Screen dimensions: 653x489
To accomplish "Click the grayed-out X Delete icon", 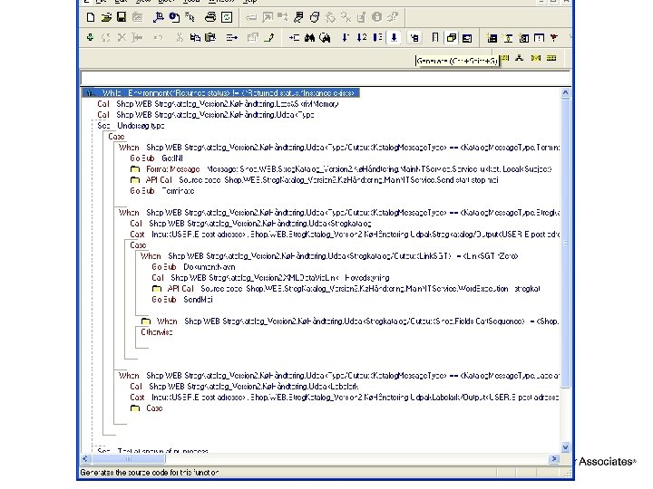I will click(x=122, y=38).
